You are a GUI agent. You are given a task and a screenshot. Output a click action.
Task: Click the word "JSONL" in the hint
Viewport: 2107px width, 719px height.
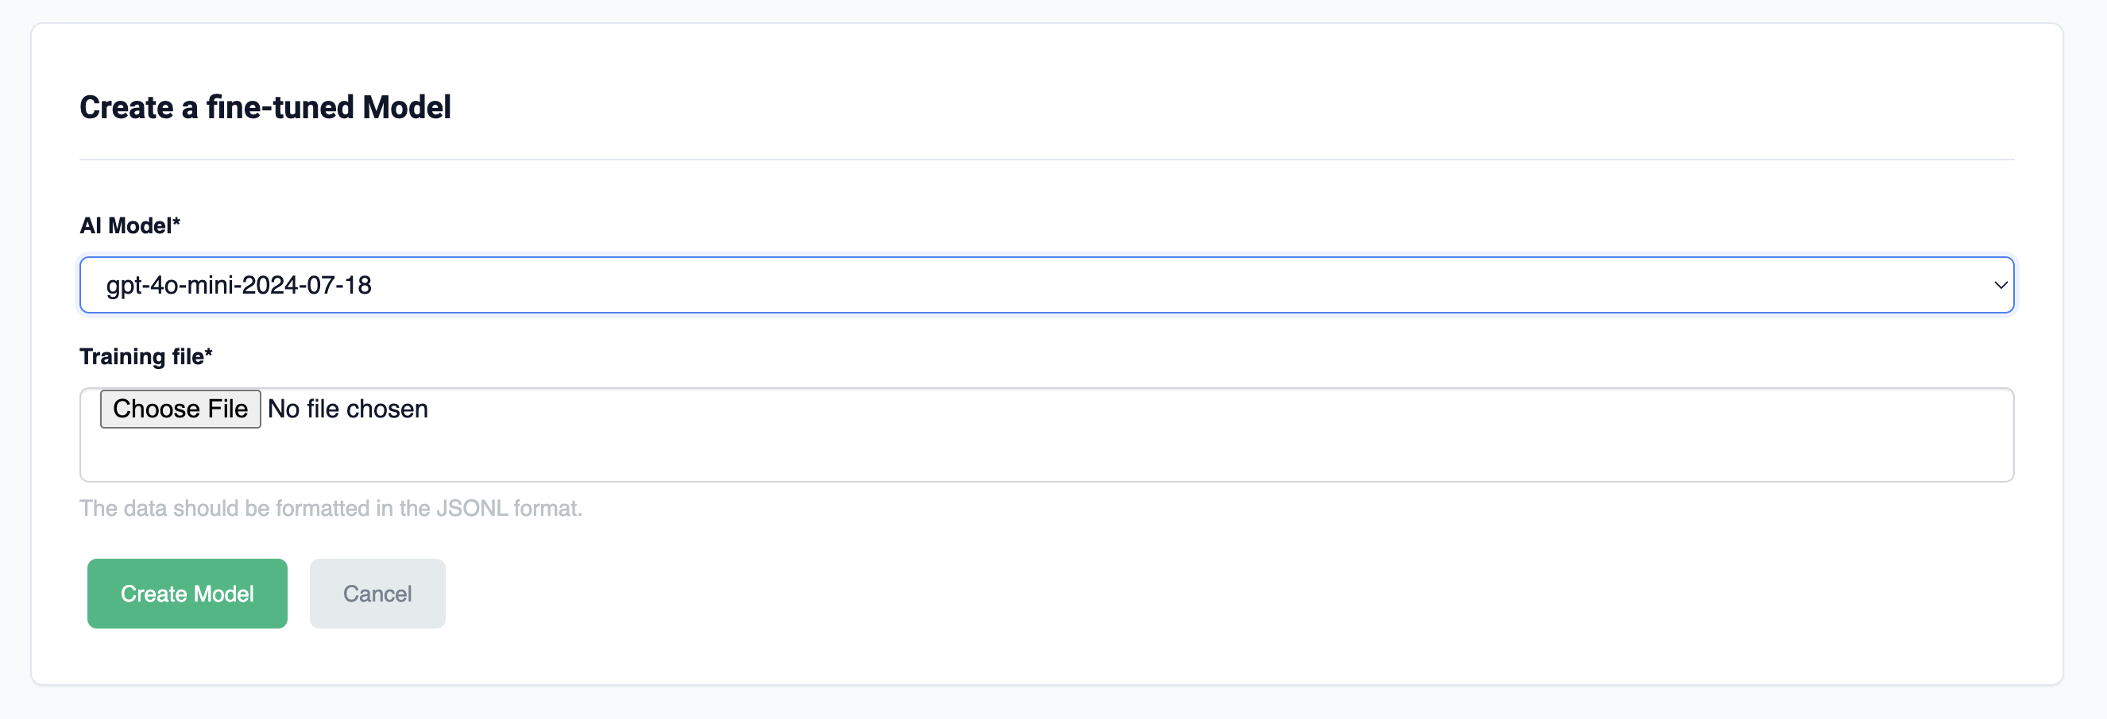pyautogui.click(x=472, y=508)
